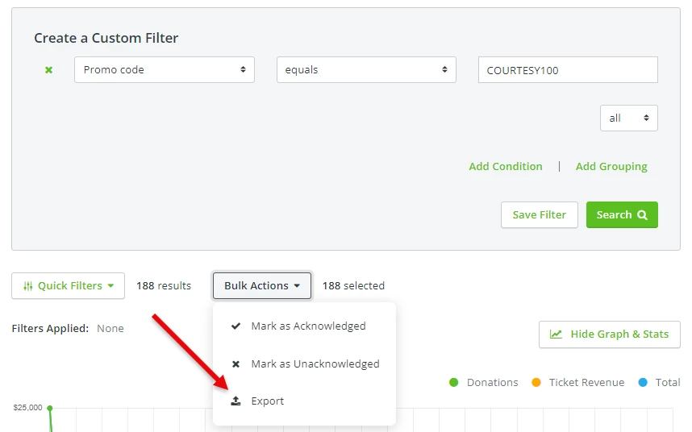
Task: Click the Save Filter button
Action: point(540,214)
